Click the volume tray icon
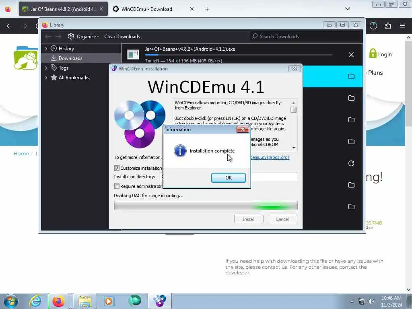 [371, 301]
